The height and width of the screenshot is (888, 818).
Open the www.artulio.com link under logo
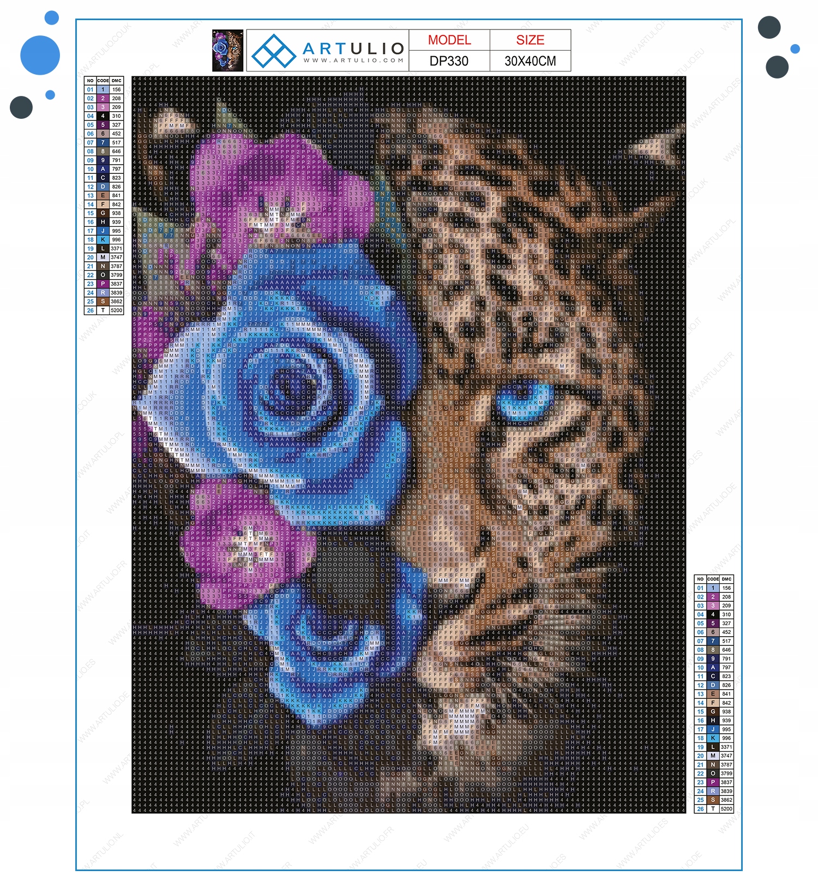[354, 61]
